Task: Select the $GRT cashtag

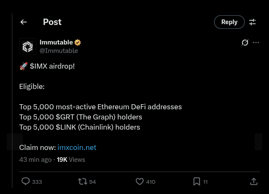Action: (x=65, y=117)
